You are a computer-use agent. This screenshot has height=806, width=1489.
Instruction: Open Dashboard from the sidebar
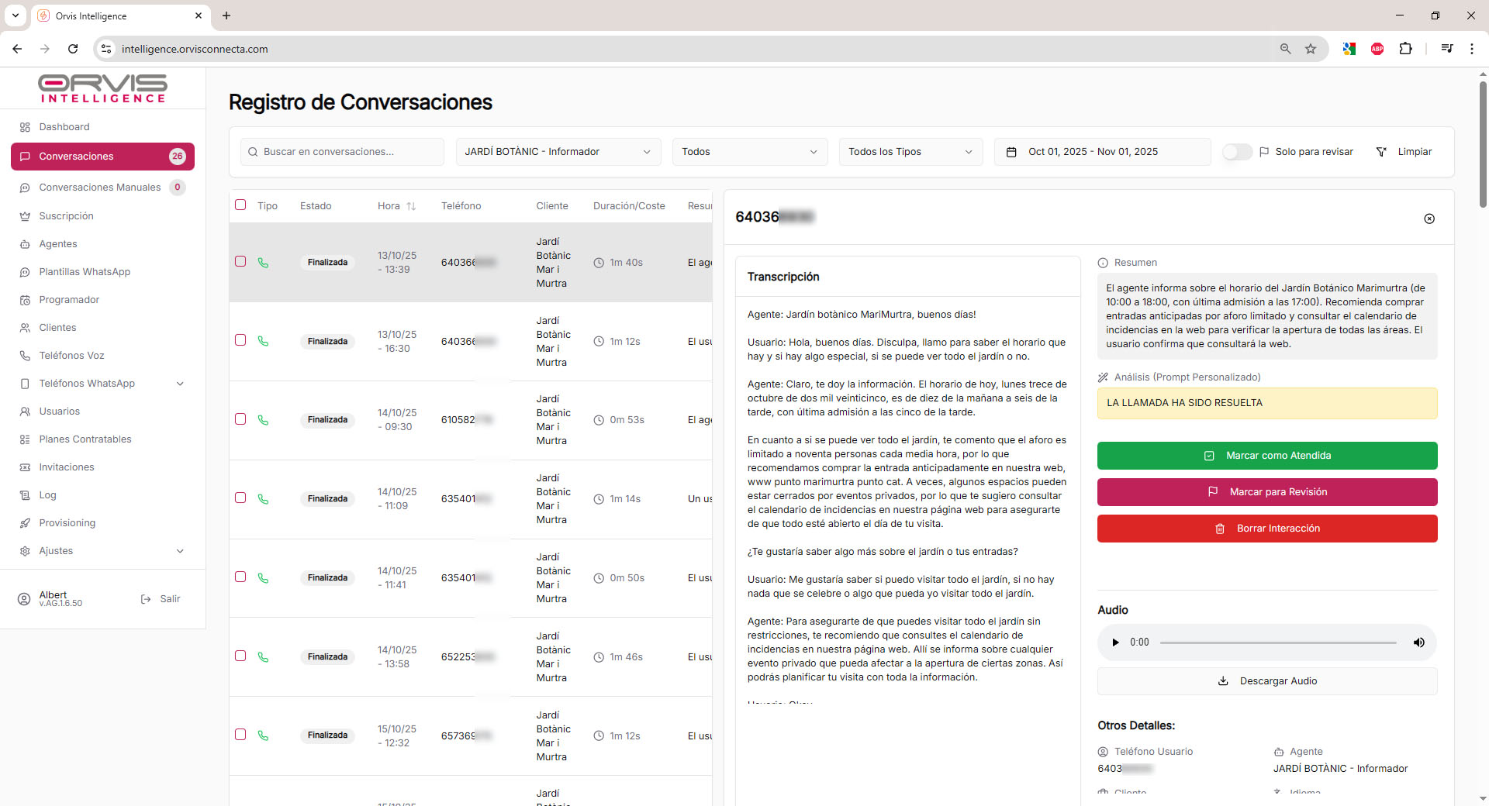click(x=64, y=127)
